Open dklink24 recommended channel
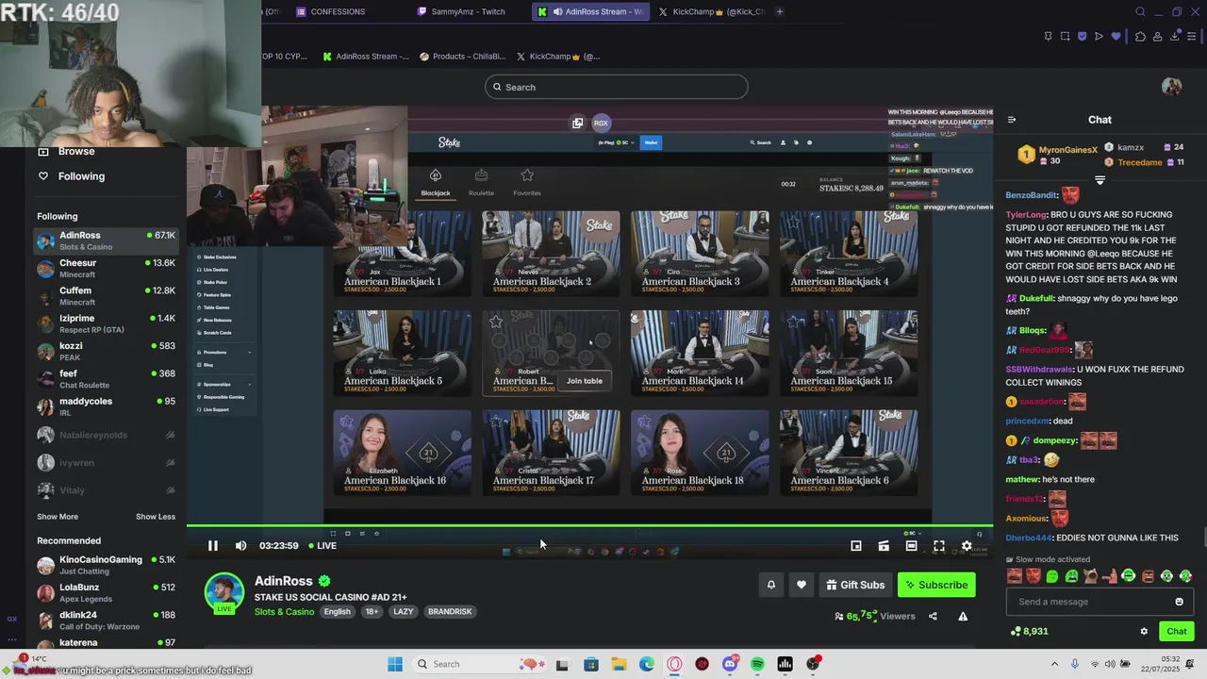 106,621
